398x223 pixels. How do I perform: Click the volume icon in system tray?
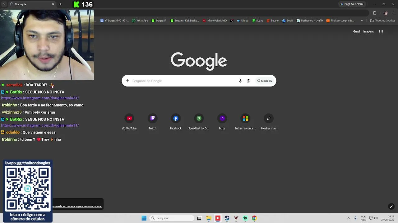point(376,218)
